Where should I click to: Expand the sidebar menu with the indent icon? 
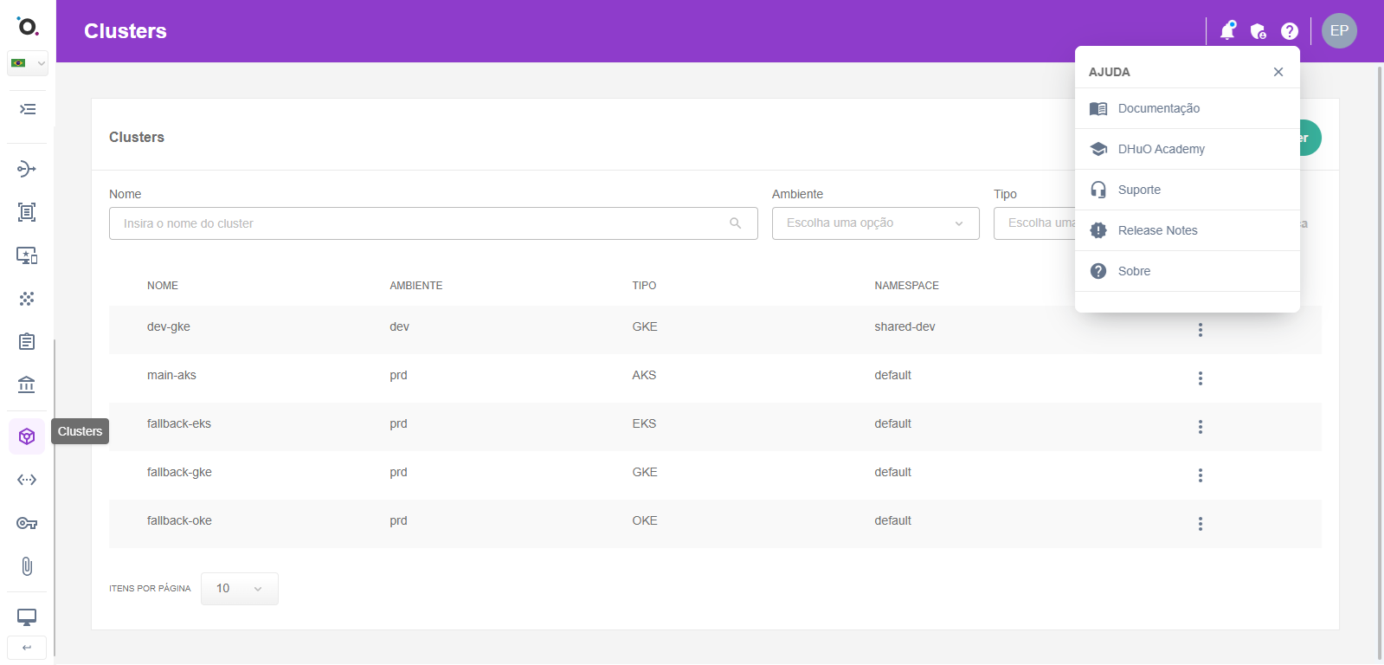click(x=28, y=109)
